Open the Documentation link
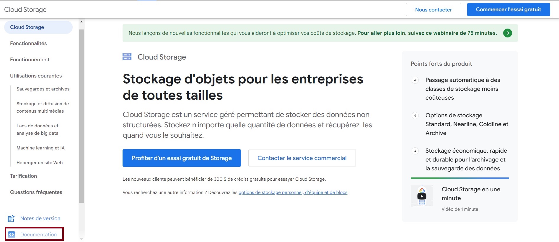The height and width of the screenshot is (242, 559). [x=38, y=235]
